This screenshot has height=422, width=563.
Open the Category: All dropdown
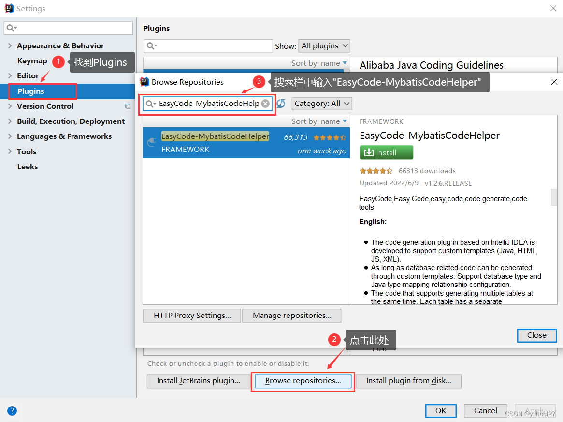point(321,103)
